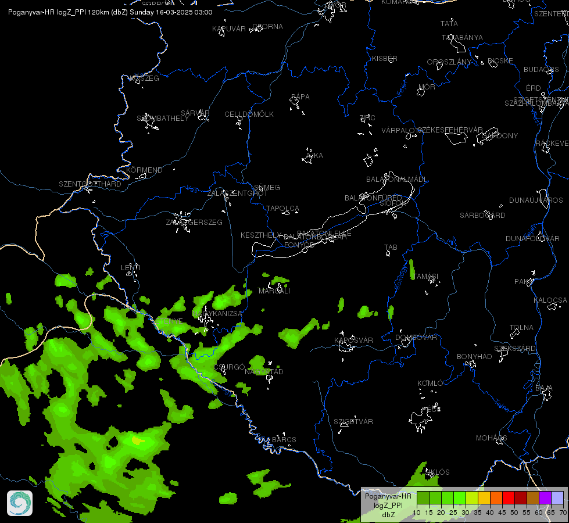
Task: Click the NAGYATÁD city label
Action: coord(264,372)
